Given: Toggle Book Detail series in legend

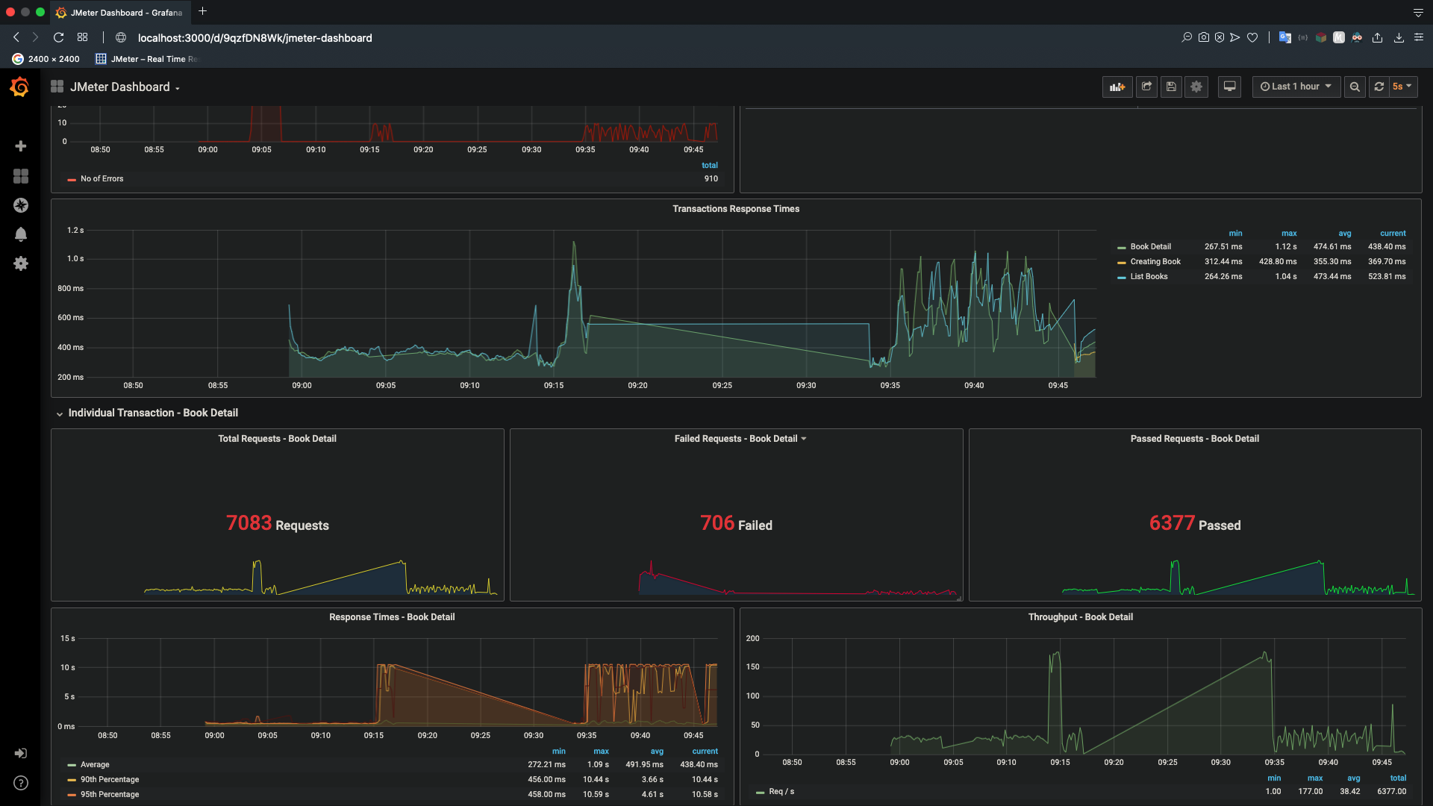Looking at the screenshot, I should click(x=1150, y=247).
